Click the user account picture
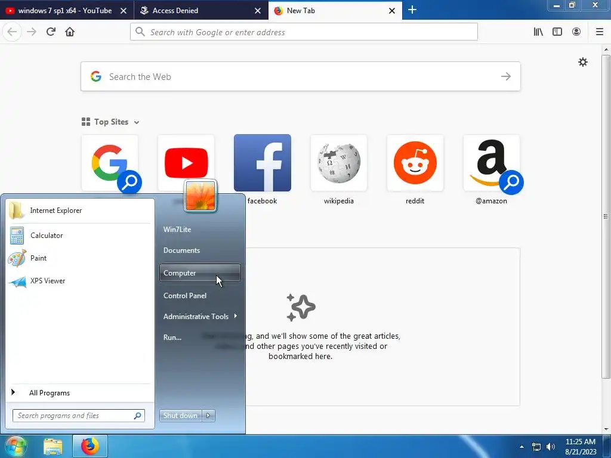 200,196
